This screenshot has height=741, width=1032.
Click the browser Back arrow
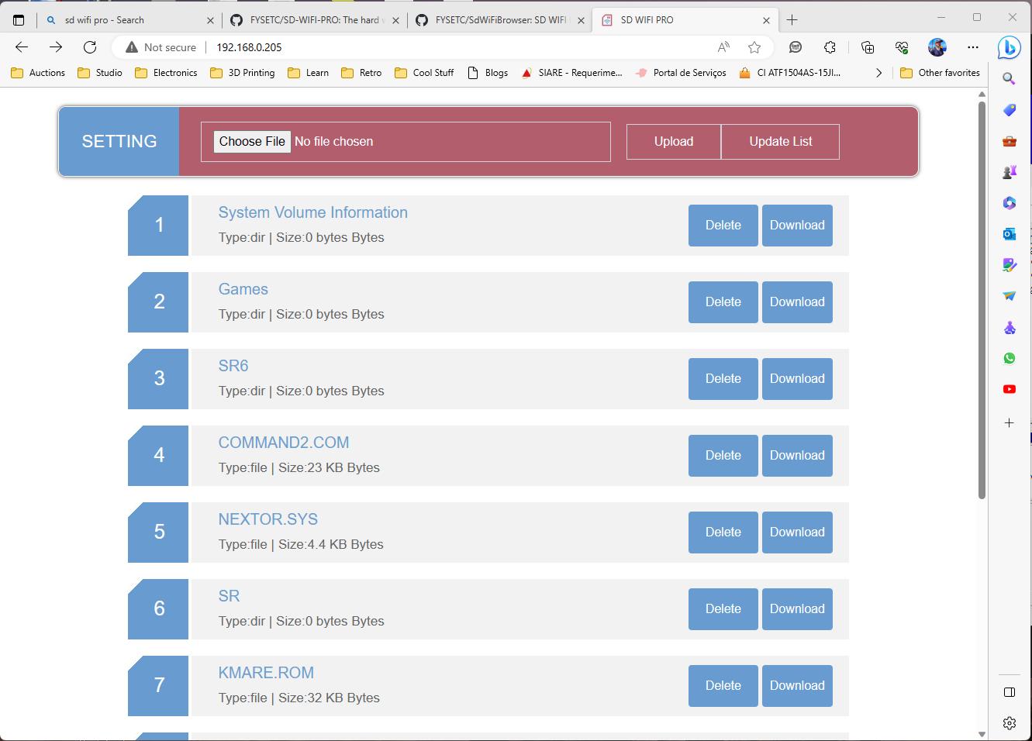[x=22, y=47]
